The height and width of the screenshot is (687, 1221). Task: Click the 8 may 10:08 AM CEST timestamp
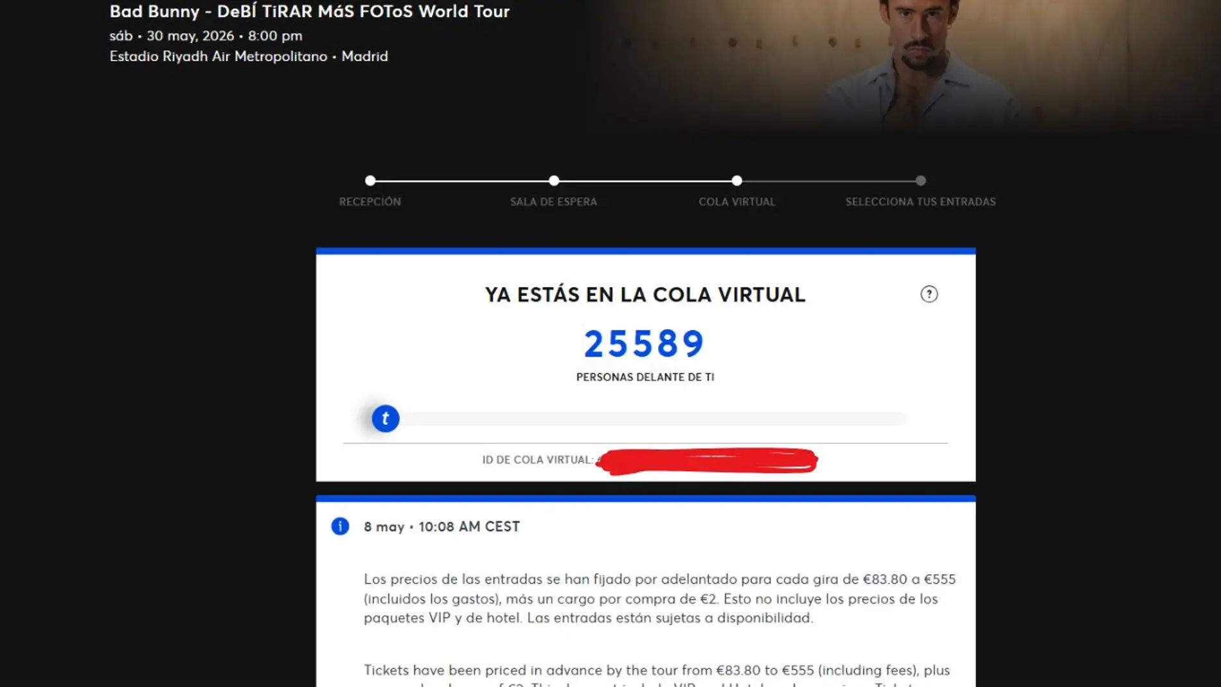click(x=441, y=527)
